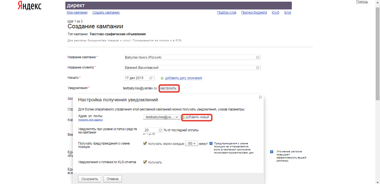Screen dimensions: 380x184
Task: Click the info icon next to region refinement note
Action: pos(272,152)
